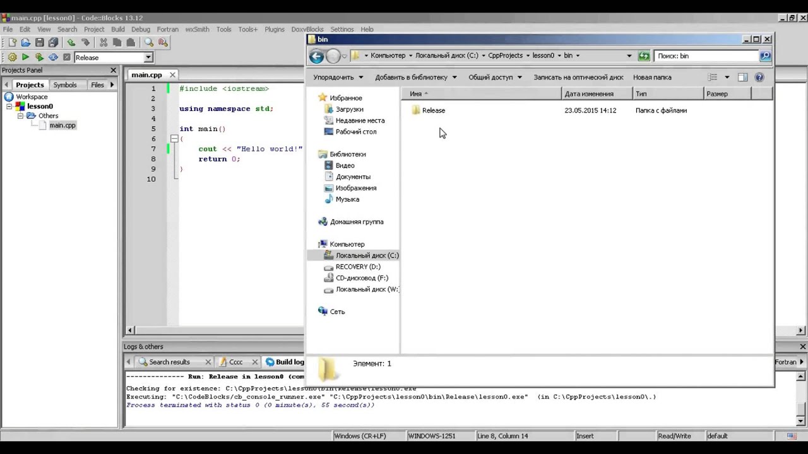The width and height of the screenshot is (808, 454).
Task: Open the Search results log tab
Action: tap(169, 362)
